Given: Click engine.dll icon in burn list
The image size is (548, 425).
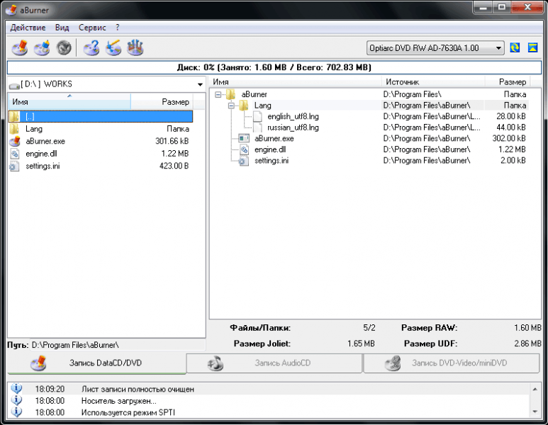Looking at the screenshot, I should 244,149.
